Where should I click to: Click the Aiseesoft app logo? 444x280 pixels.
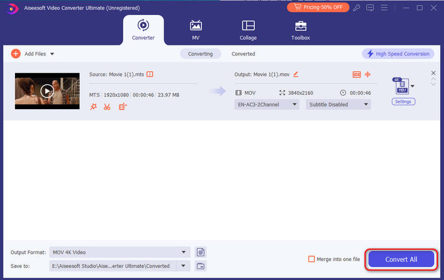pos(12,8)
